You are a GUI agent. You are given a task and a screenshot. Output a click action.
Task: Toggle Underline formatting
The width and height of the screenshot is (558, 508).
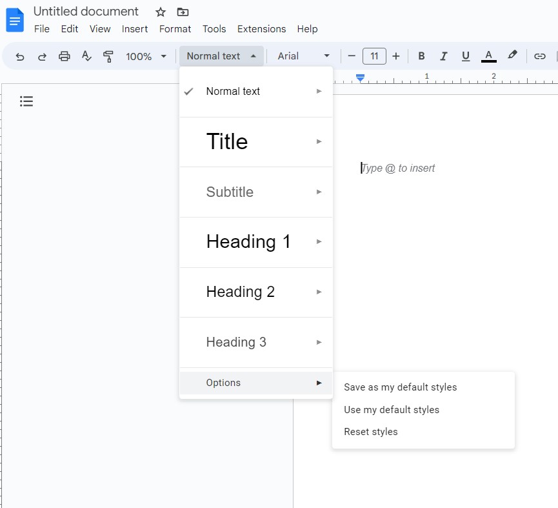coord(465,56)
